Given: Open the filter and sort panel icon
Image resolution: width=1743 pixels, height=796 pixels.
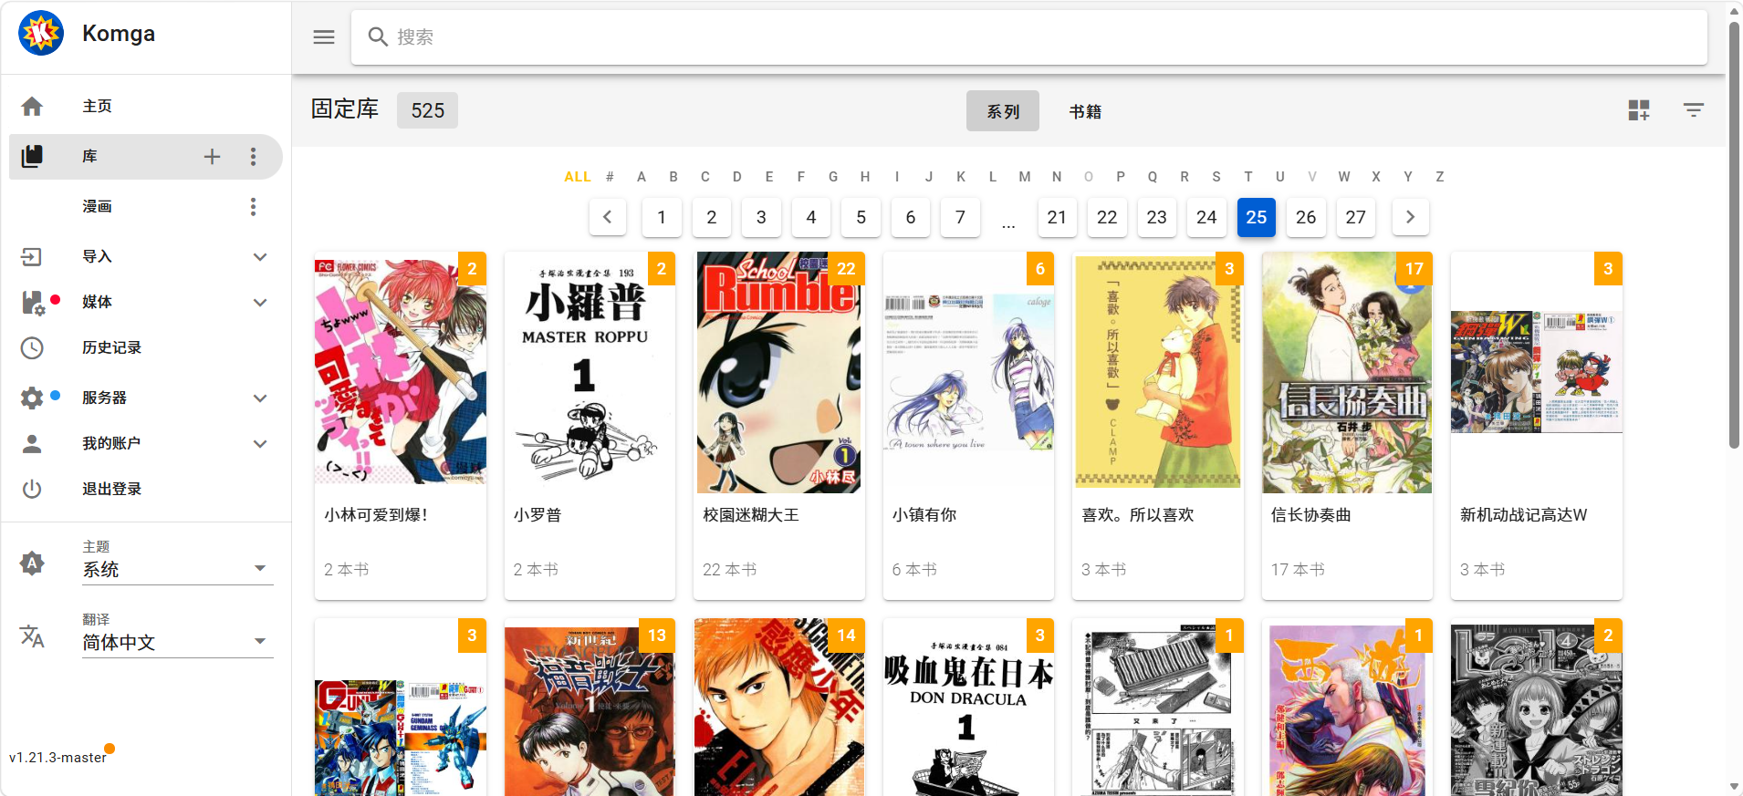Looking at the screenshot, I should [x=1693, y=110].
